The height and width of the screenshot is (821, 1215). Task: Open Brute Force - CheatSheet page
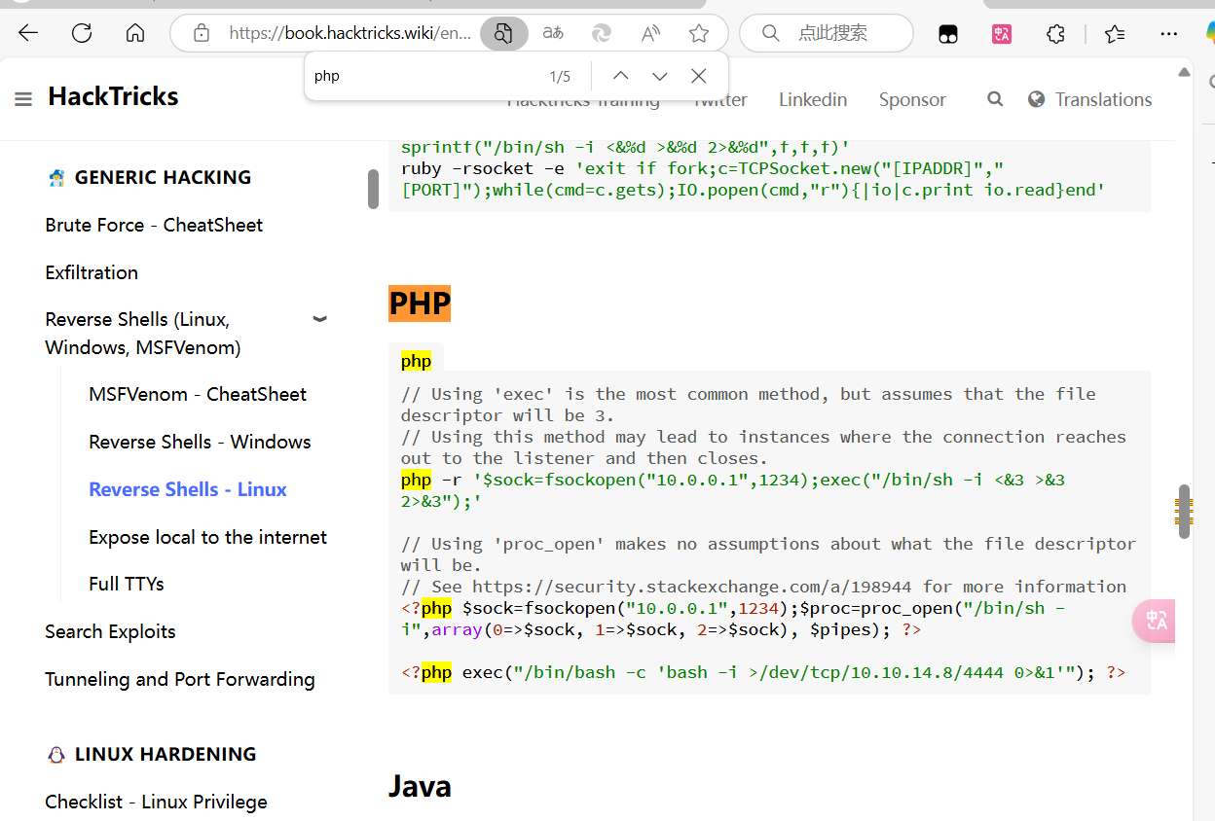pos(154,225)
